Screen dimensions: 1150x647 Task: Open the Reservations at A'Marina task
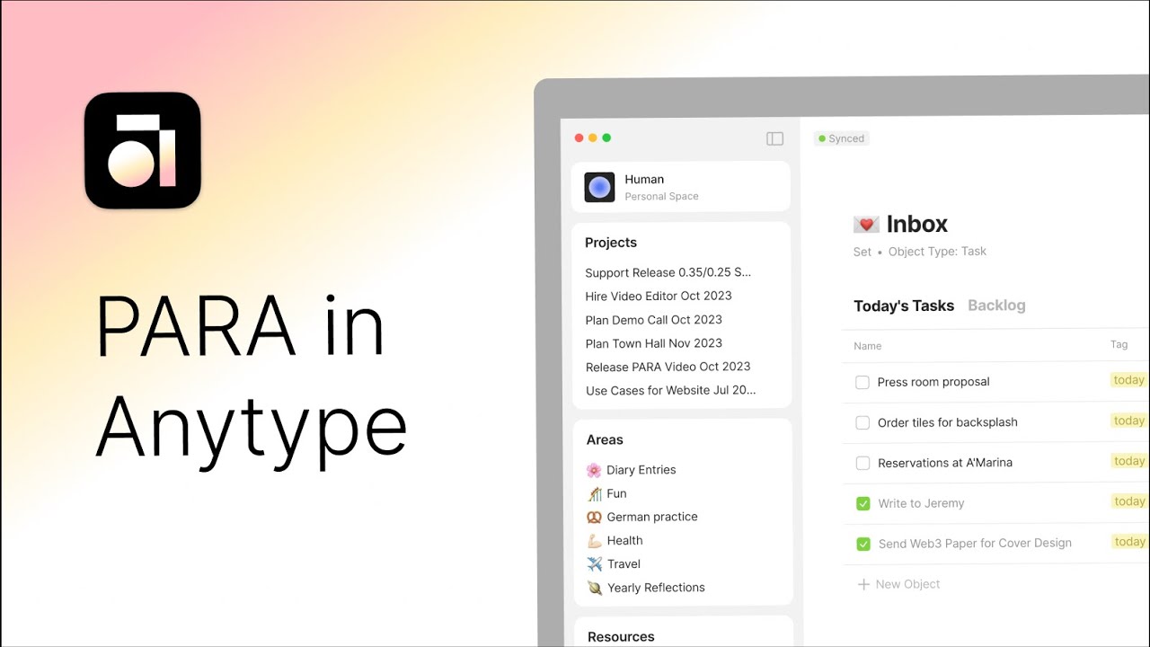[x=945, y=463]
